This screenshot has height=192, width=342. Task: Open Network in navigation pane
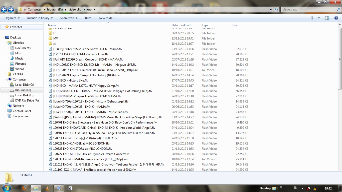[x=18, y=106]
